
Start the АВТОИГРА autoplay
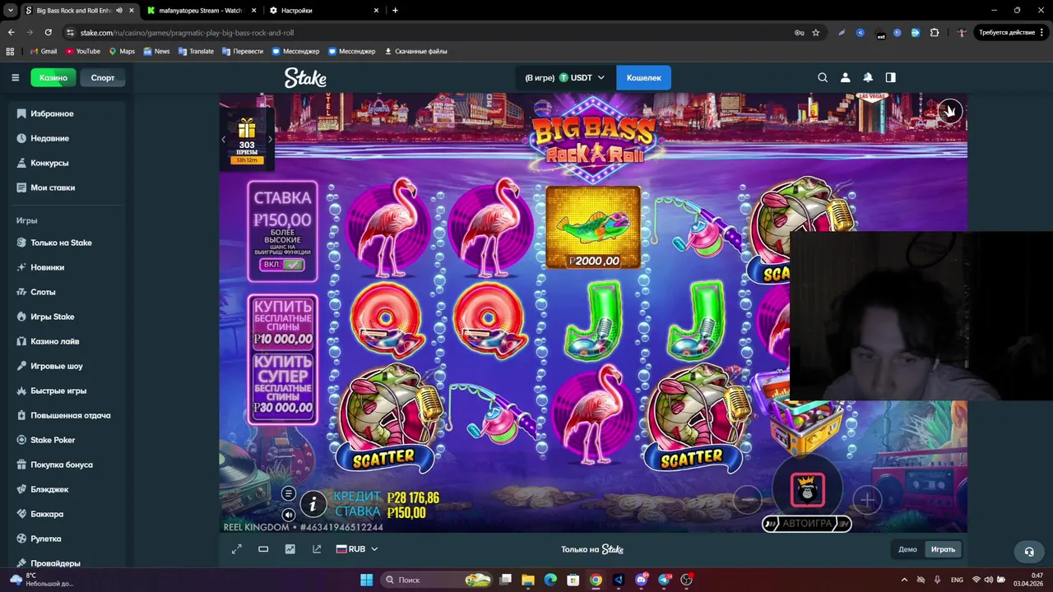click(806, 524)
